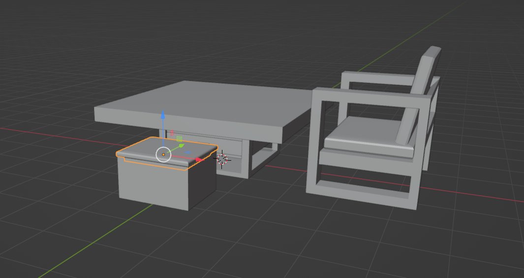This screenshot has width=524, height=278.
Task: Click the green square plane handle
Action: (x=180, y=139)
